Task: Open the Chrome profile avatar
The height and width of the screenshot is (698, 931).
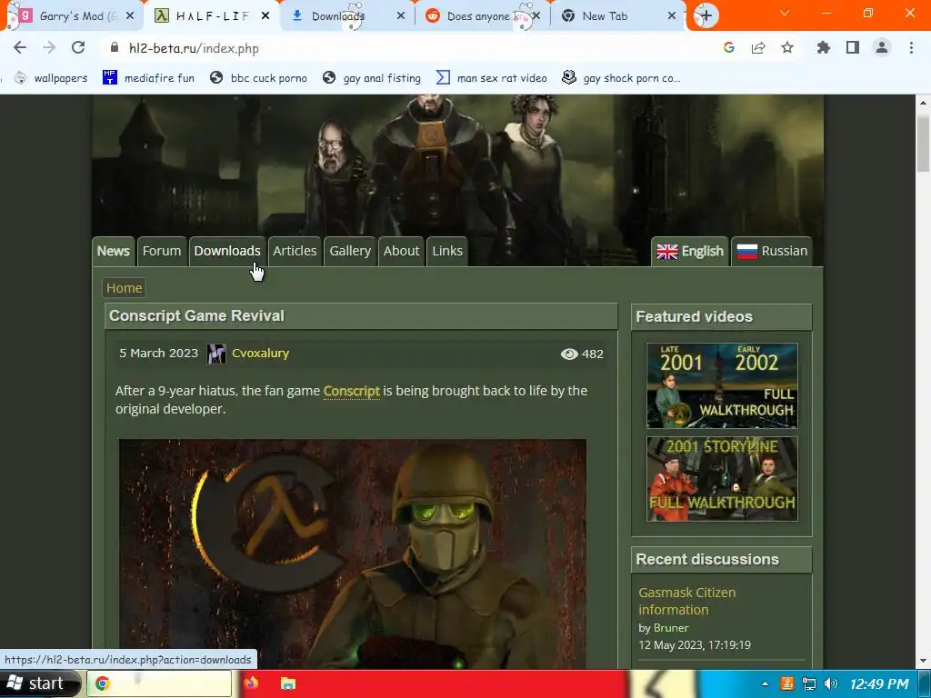Action: [882, 47]
